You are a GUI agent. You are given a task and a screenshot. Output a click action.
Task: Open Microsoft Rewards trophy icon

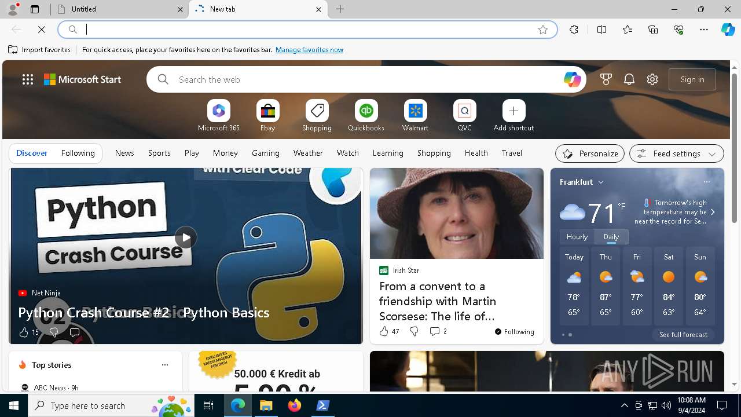(606, 79)
